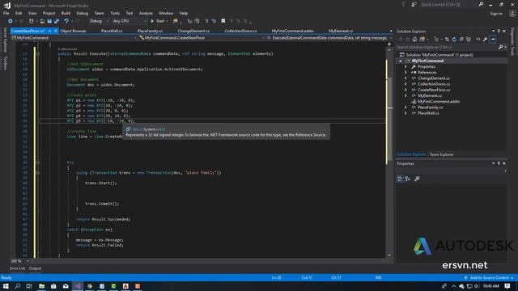This screenshot has width=518, height=291.
Task: Expand the Properties node in Solution Explorer
Action: coord(406,66)
